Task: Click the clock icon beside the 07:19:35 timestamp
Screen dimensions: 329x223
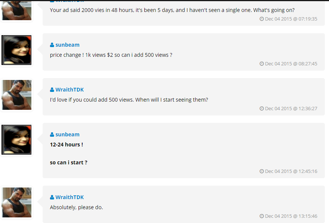Action: point(262,19)
